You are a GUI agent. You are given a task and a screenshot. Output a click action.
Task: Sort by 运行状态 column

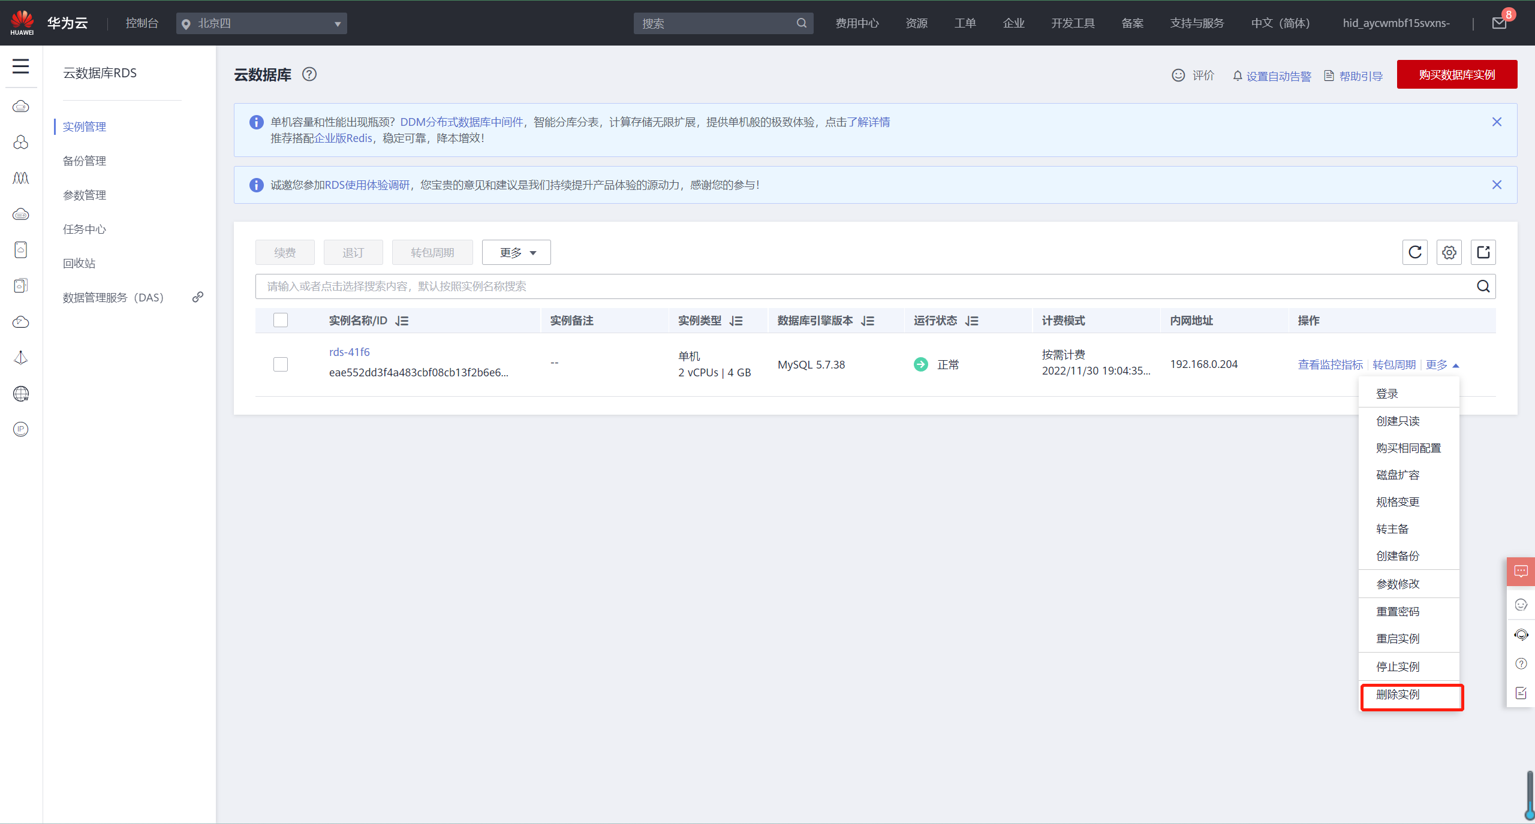[x=971, y=321]
